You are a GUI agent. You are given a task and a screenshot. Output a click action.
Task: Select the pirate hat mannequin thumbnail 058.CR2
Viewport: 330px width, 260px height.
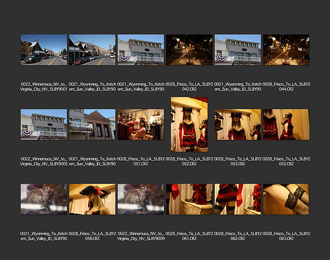(92, 199)
